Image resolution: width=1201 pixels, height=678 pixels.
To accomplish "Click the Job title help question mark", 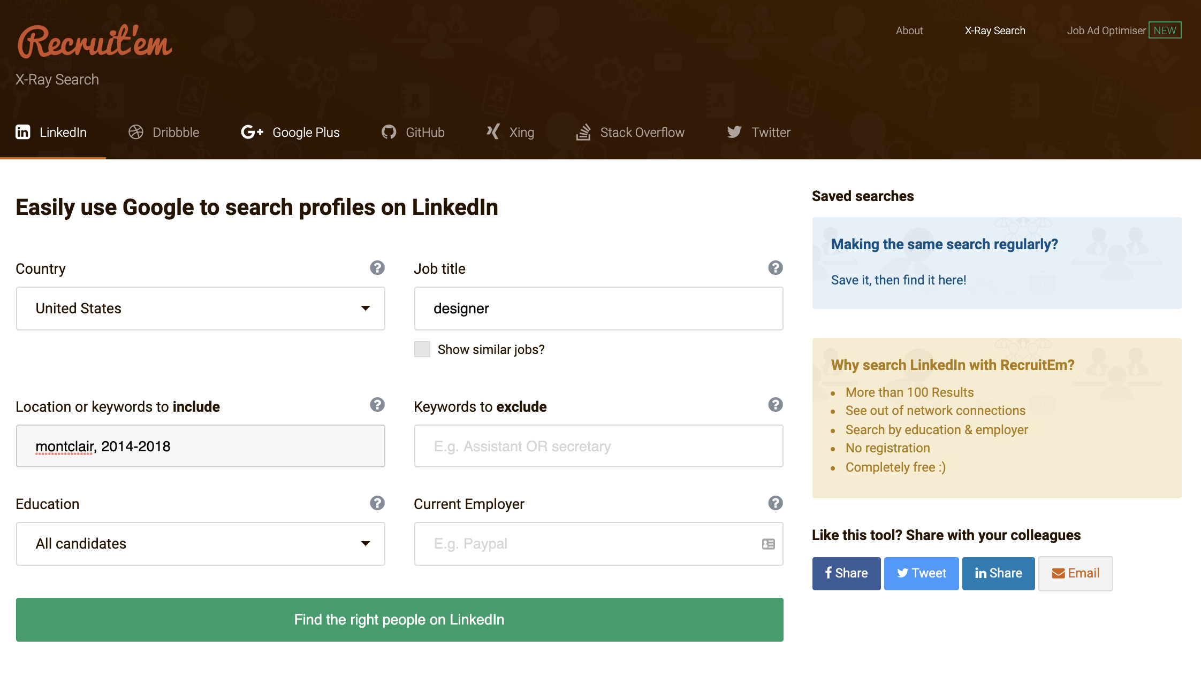I will [x=774, y=268].
